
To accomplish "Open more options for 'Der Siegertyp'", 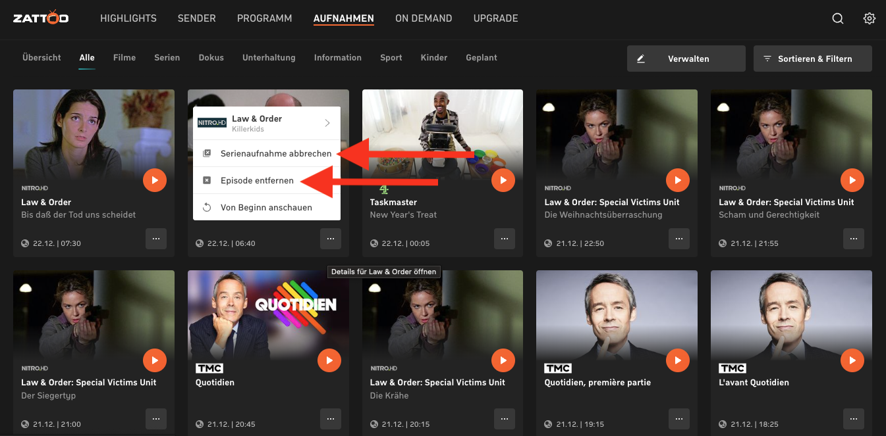I will pyautogui.click(x=156, y=419).
